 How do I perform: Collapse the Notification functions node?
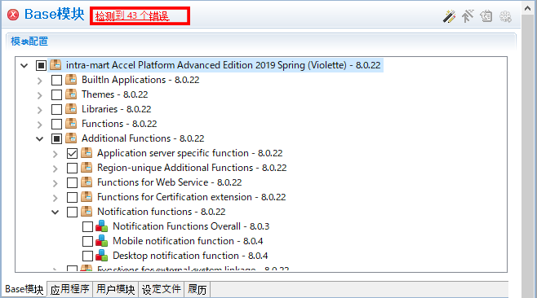coord(55,213)
